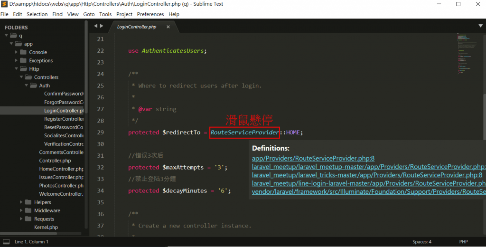Collapse the Http folder
Viewport: 486px width, 247px height.
(x=16, y=69)
